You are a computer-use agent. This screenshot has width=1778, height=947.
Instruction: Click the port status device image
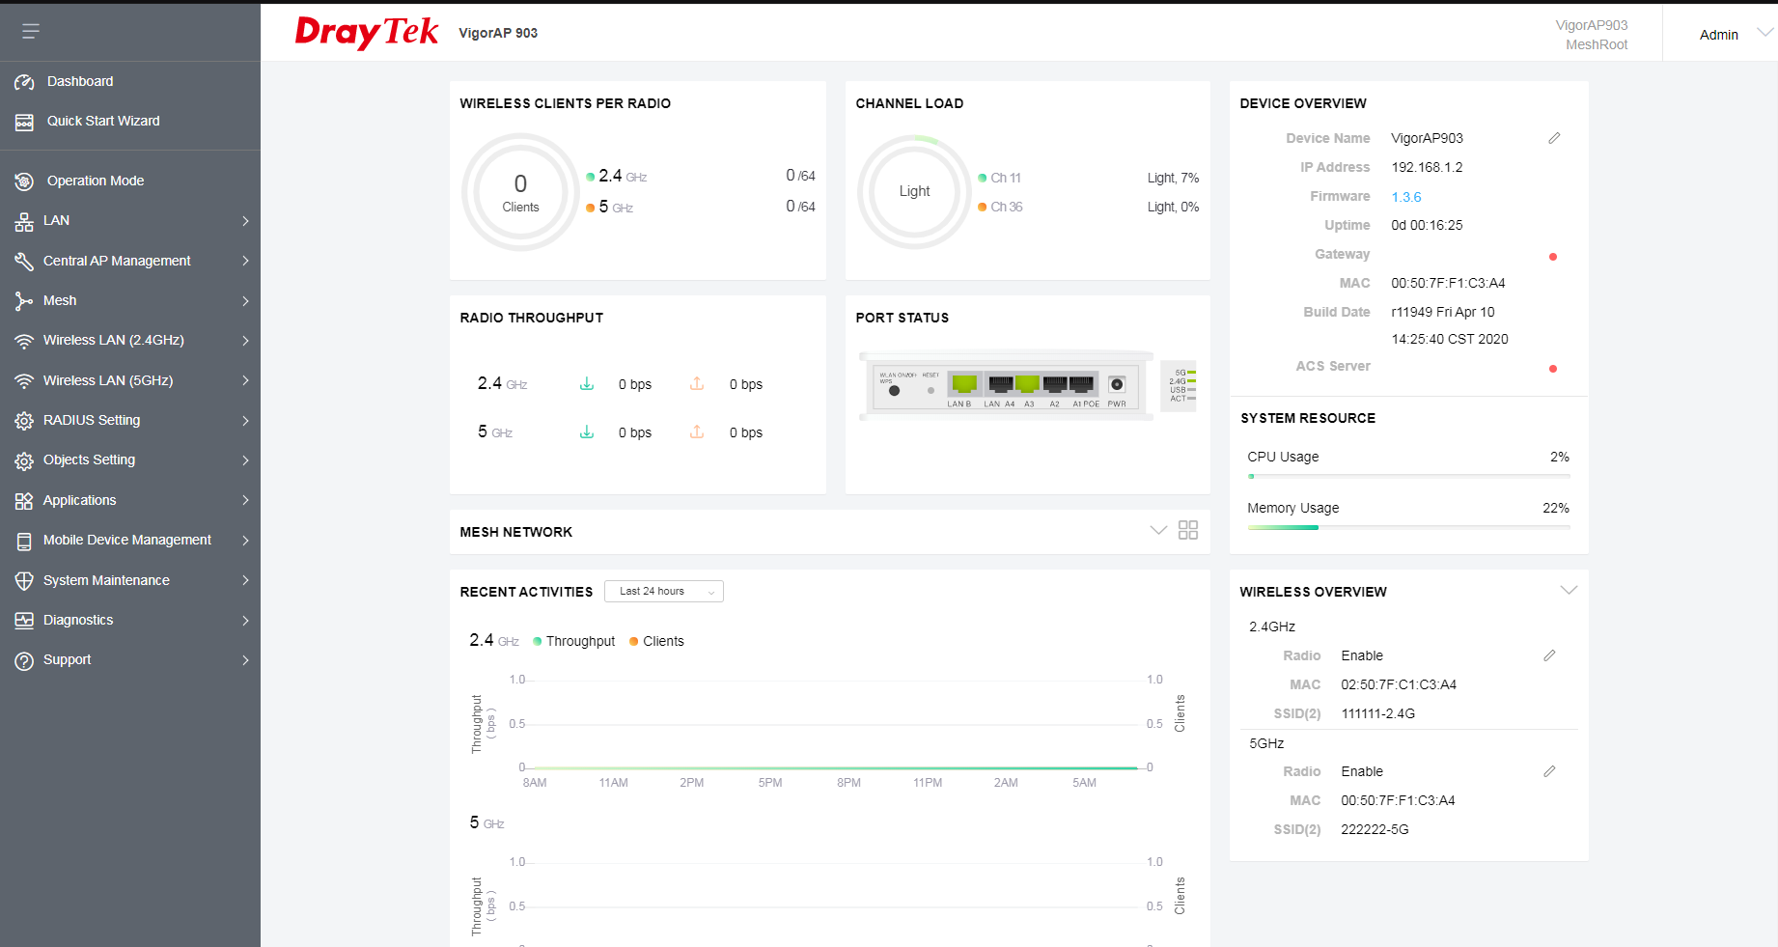tap(1007, 385)
